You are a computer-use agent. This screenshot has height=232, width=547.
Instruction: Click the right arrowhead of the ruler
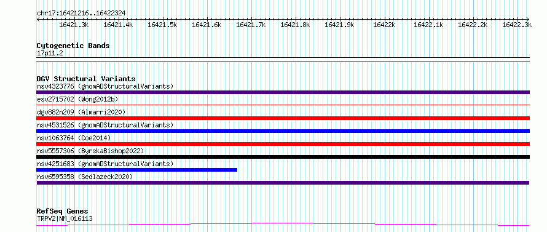coord(528,19)
